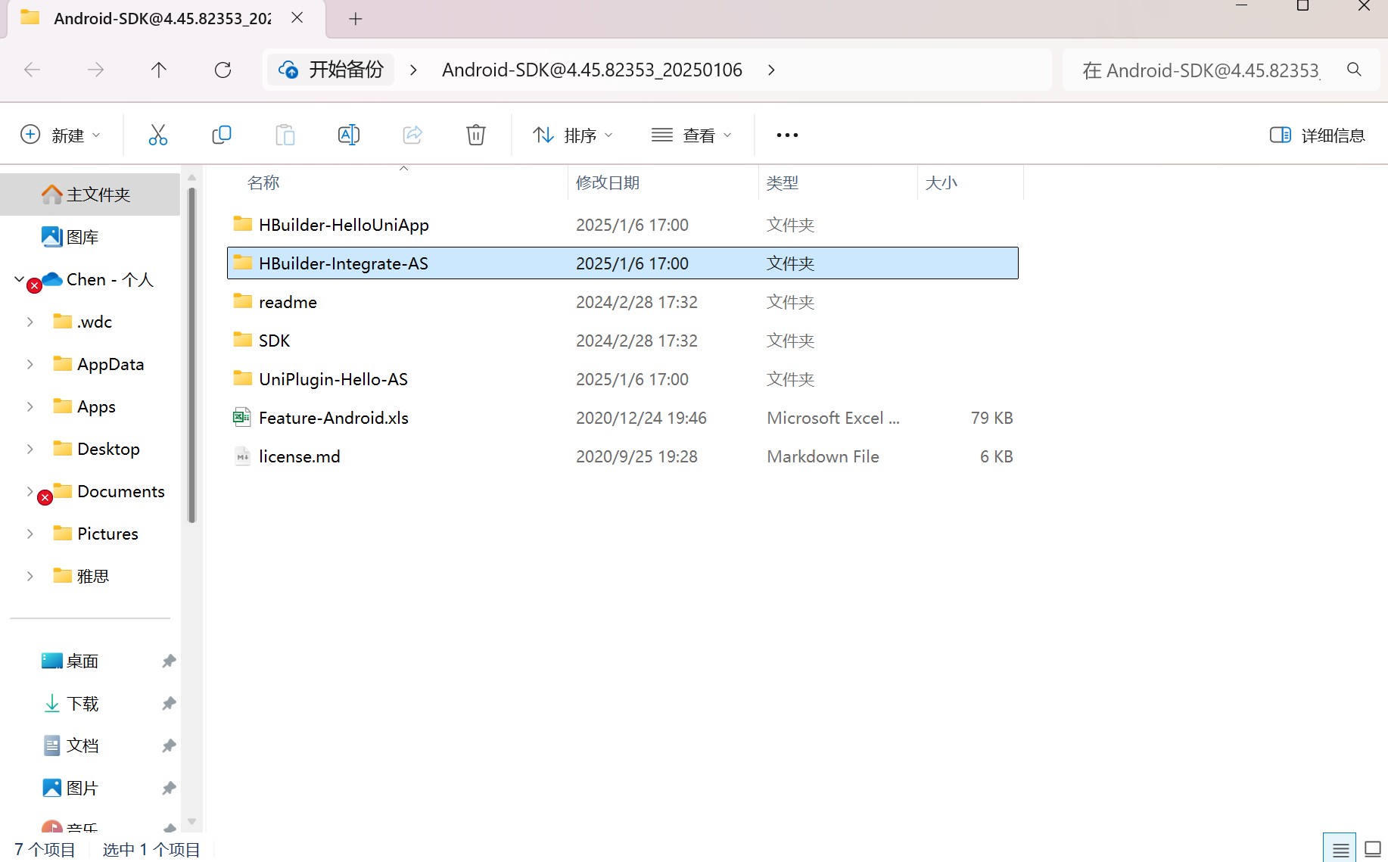
Task: Collapse the Chen - 个人 OneDrive tree
Action: click(20, 279)
